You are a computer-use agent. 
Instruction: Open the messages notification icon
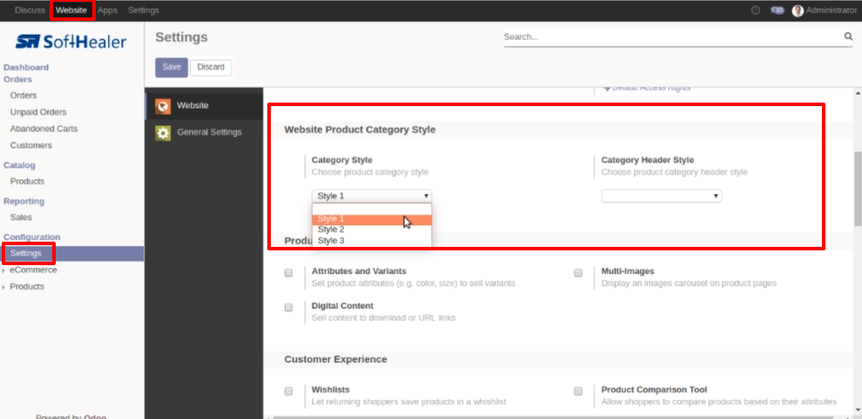[x=778, y=10]
